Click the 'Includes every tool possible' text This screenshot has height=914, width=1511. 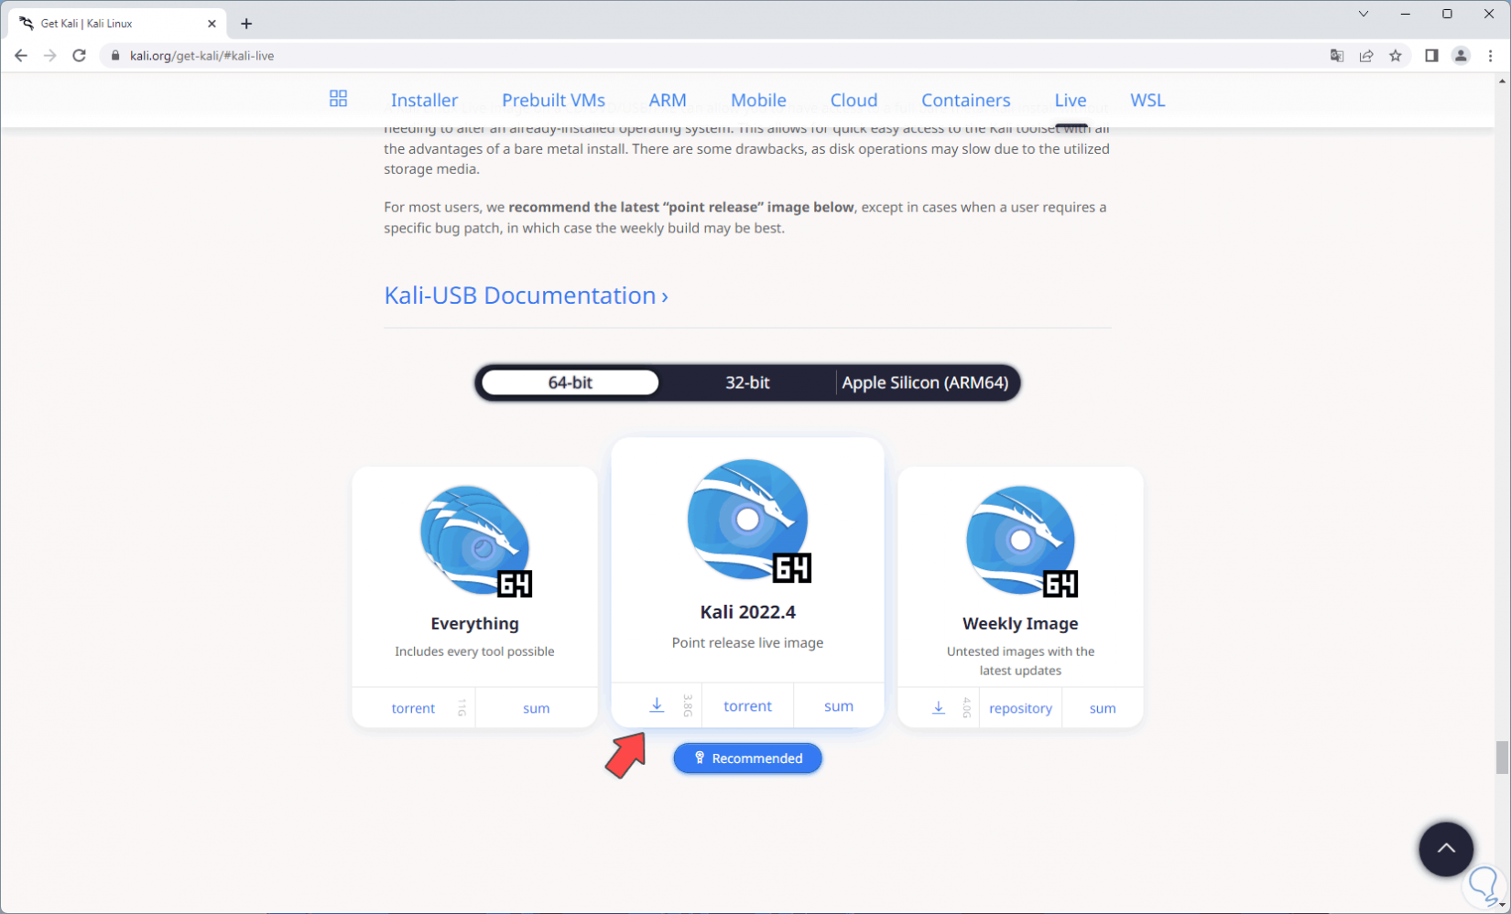474,651
